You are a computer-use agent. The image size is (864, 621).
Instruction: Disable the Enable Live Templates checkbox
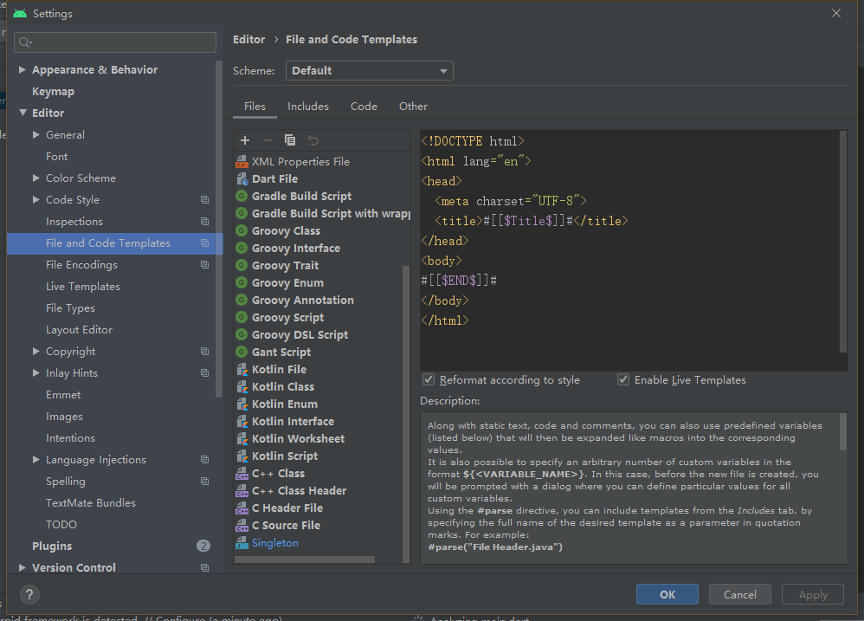click(x=623, y=380)
